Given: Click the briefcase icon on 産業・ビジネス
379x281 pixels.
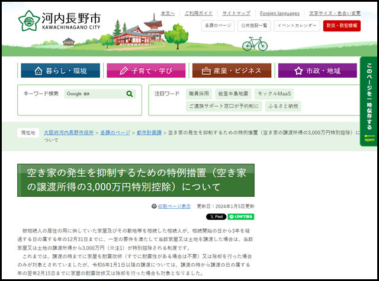Looking at the screenshot, I should point(206,71).
